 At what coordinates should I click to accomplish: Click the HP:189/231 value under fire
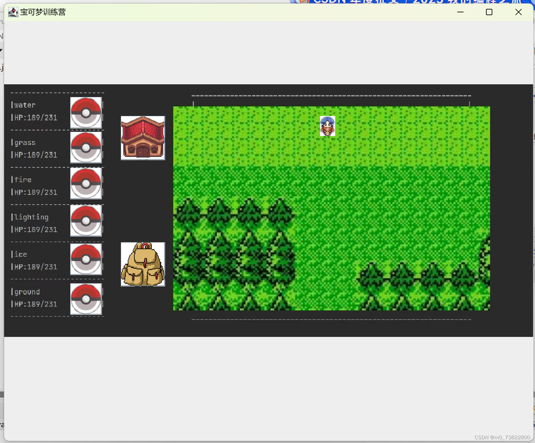(36, 192)
